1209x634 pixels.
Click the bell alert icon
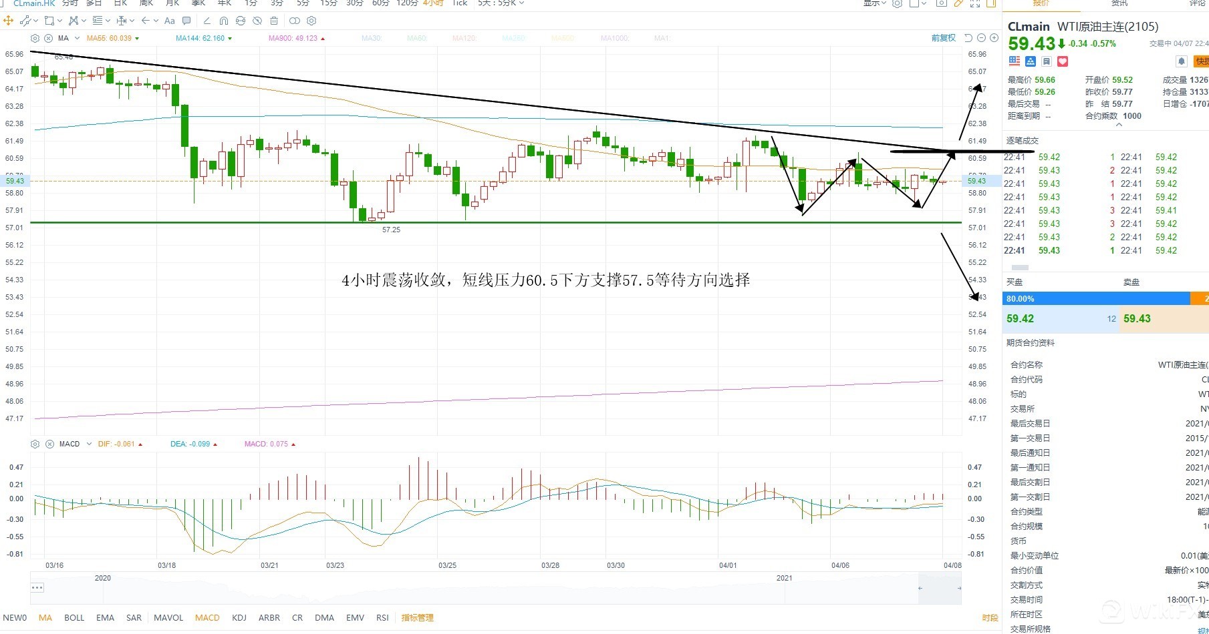pos(1182,61)
